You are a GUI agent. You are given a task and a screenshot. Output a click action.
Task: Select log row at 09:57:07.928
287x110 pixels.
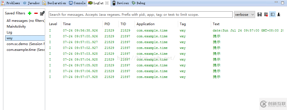(166, 77)
